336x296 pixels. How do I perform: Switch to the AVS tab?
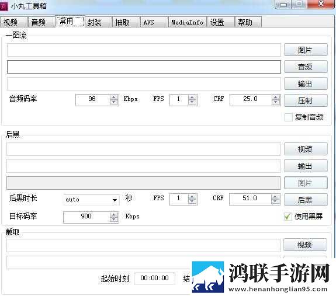click(x=154, y=22)
